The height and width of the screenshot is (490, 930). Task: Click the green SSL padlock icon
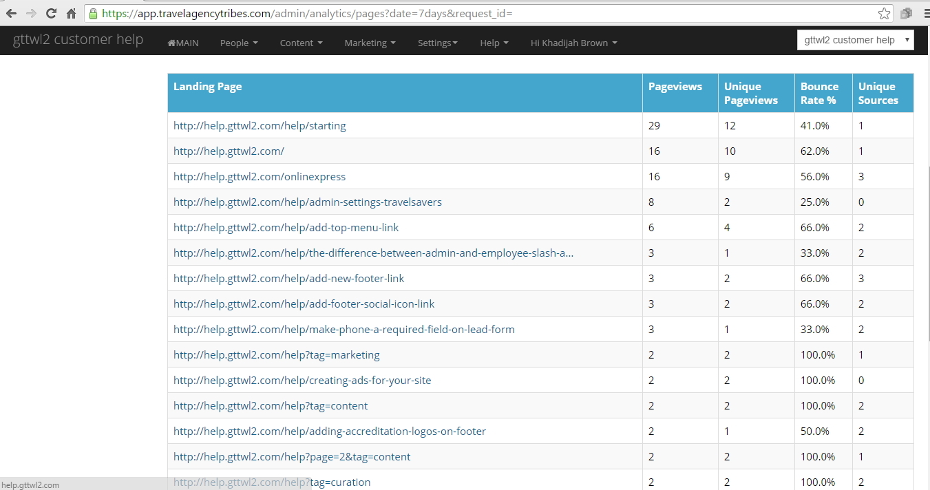(x=93, y=13)
